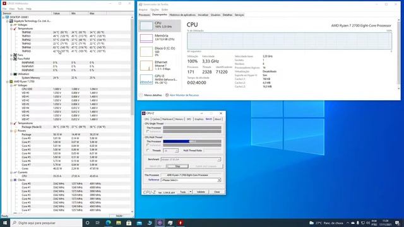This screenshot has height=227, width=404.
Task: Open the About tab in CPU-Z
Action: coord(218,119)
